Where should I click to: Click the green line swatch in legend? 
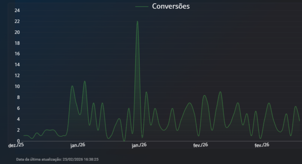(x=142, y=6)
